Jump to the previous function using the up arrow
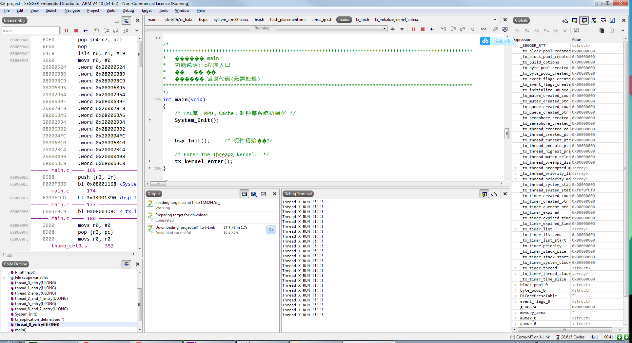The width and height of the screenshot is (632, 343). point(392,29)
